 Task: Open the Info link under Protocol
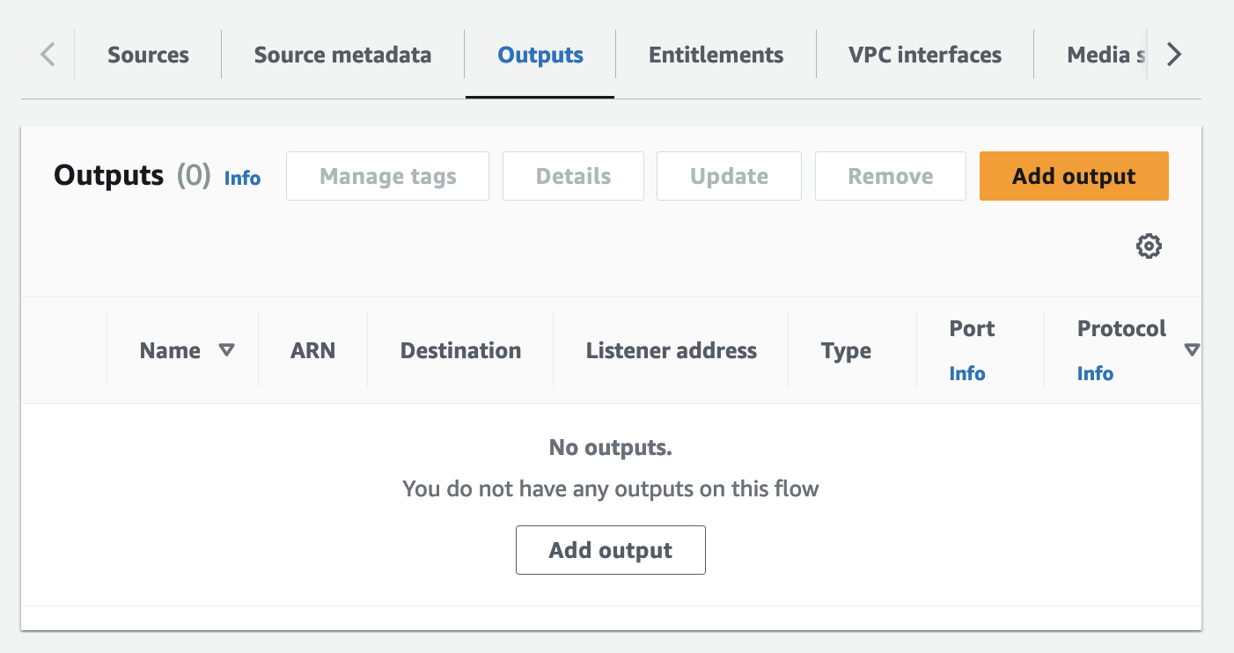pos(1095,373)
